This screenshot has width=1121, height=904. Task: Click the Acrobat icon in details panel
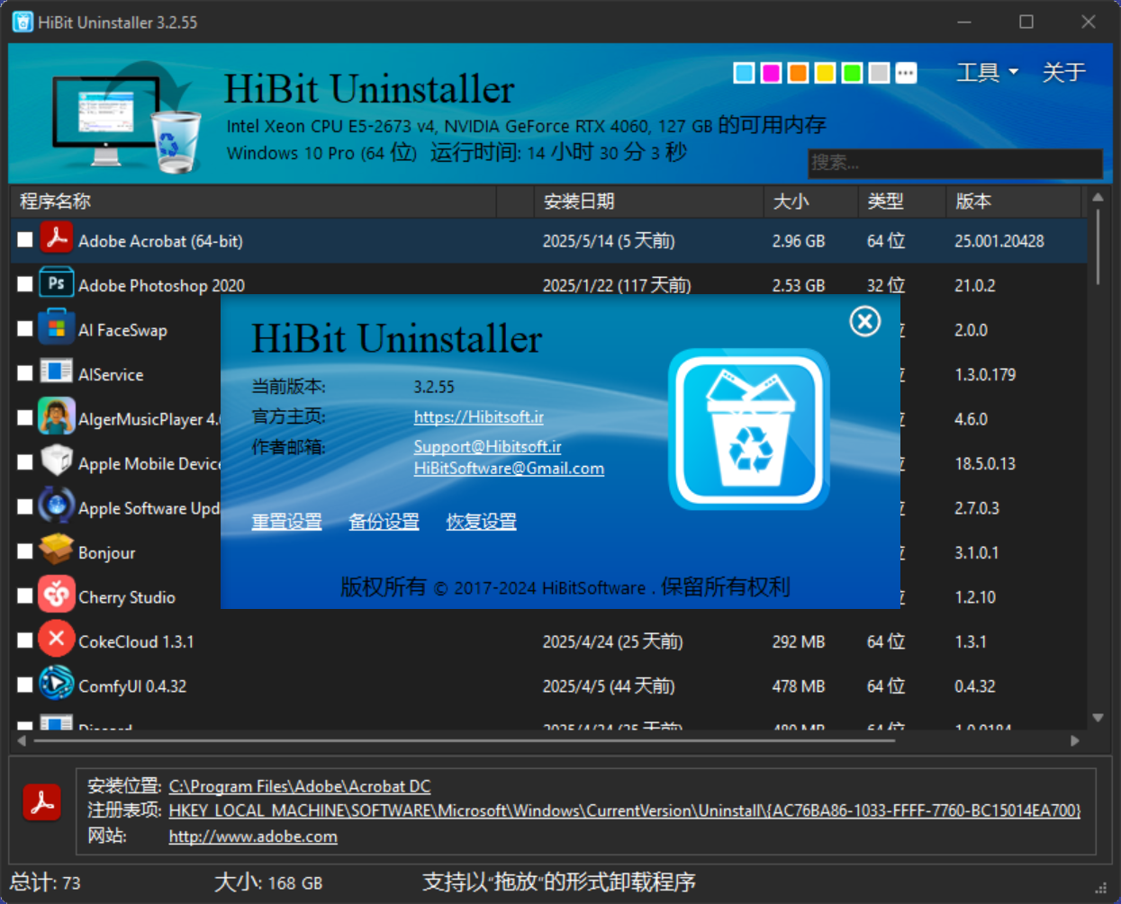42,802
